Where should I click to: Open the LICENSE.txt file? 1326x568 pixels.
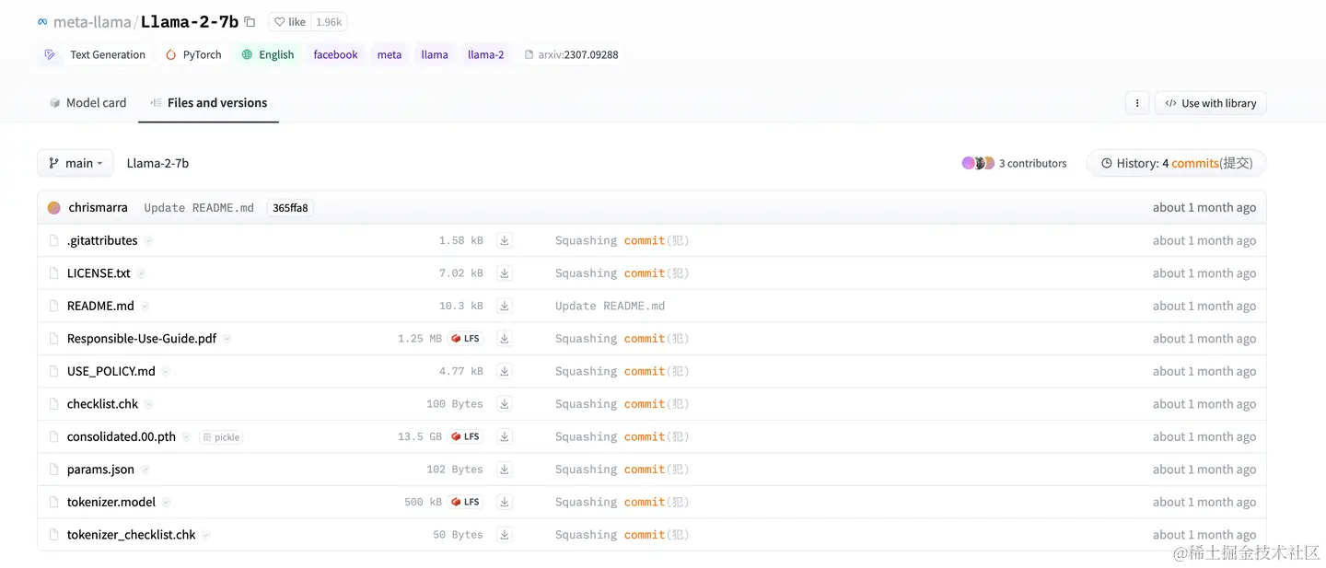[x=99, y=273]
